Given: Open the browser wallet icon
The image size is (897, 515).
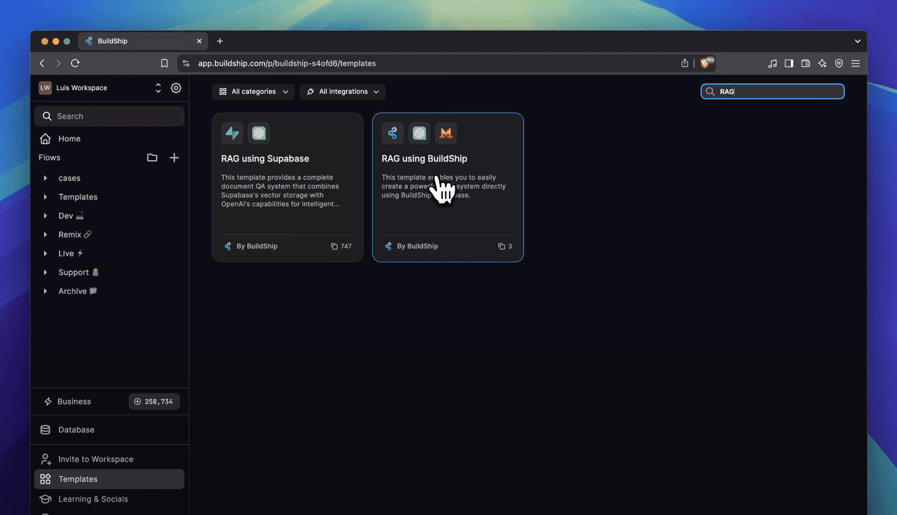Looking at the screenshot, I should 805,63.
